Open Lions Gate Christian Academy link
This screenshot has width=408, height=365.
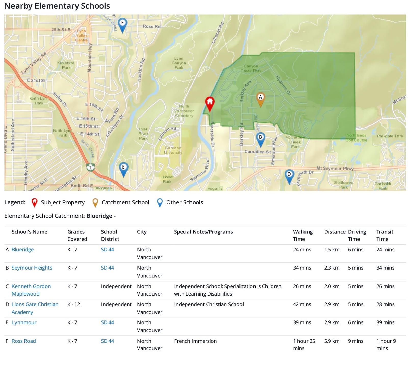click(x=35, y=308)
